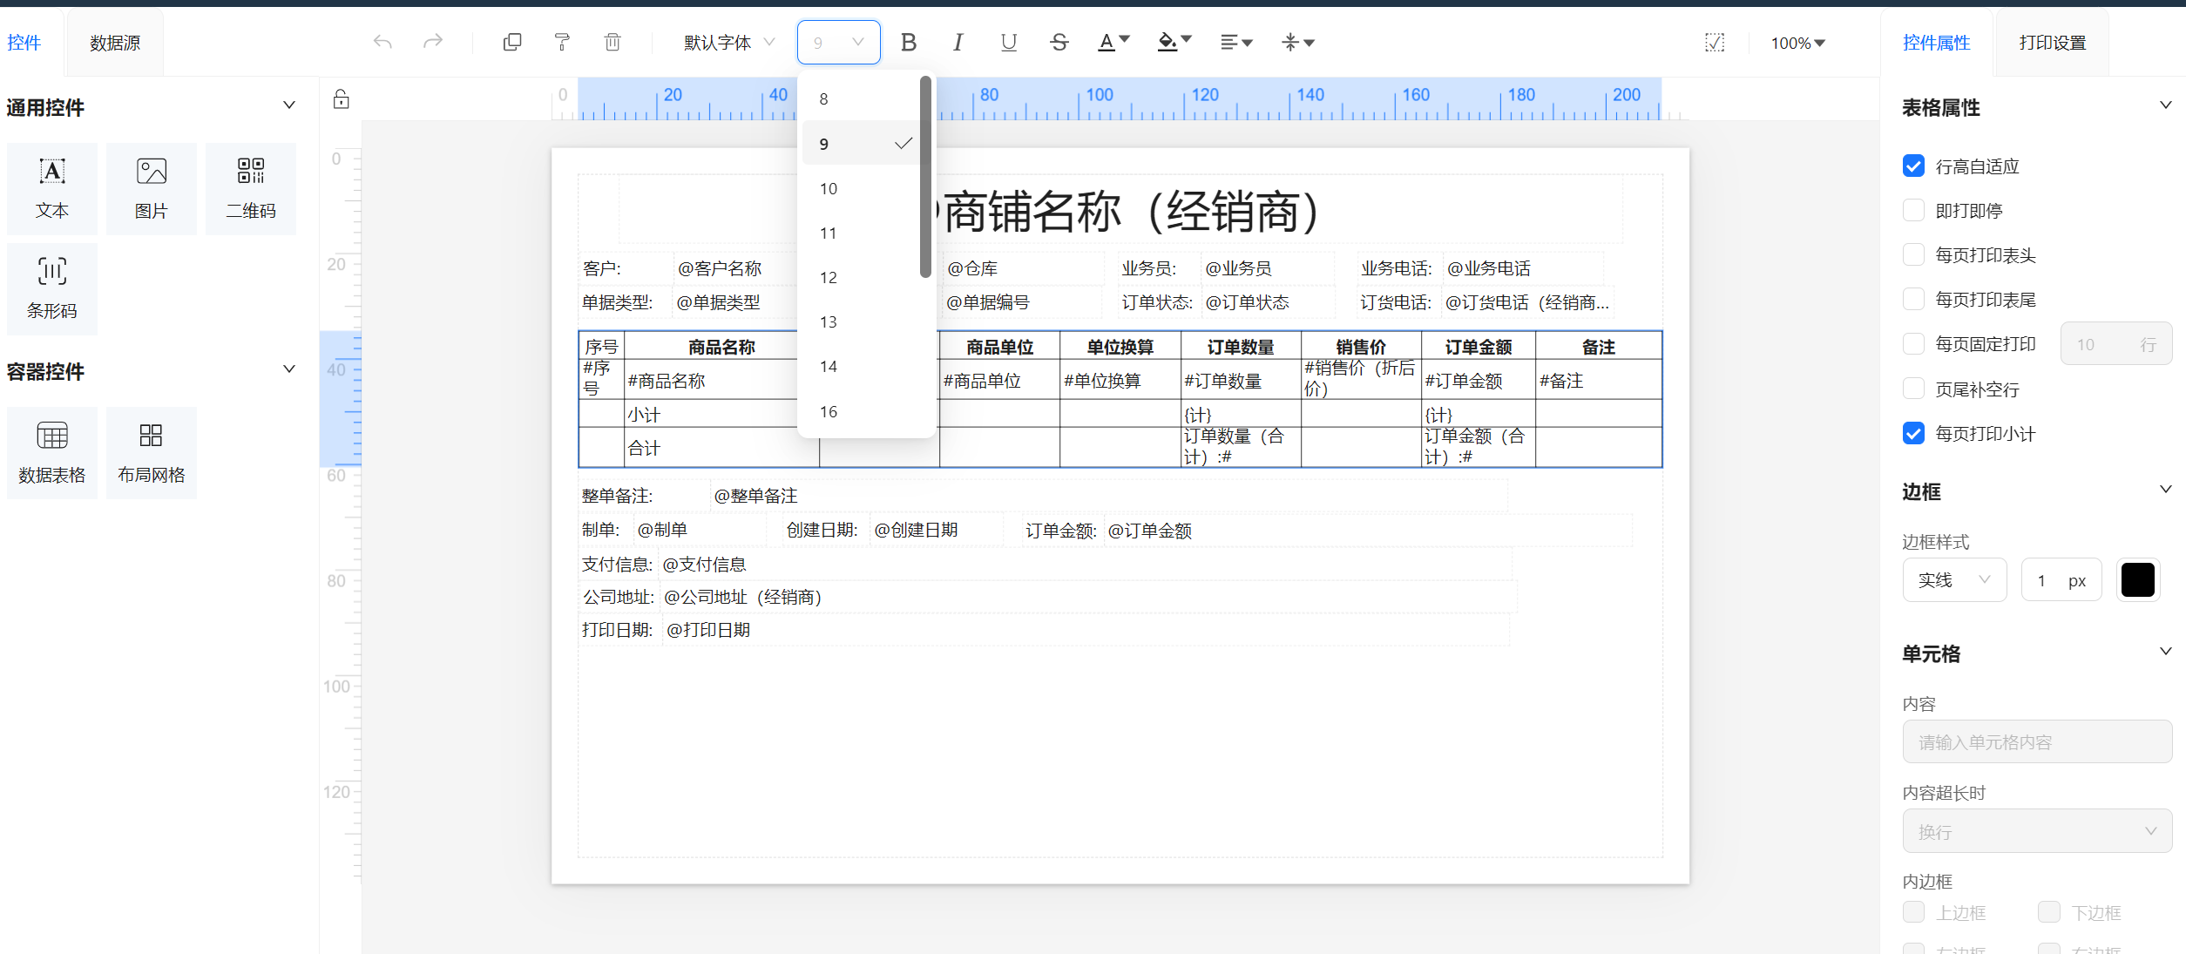Switch to the 数据源 tab
2186x954 pixels.
tap(115, 43)
